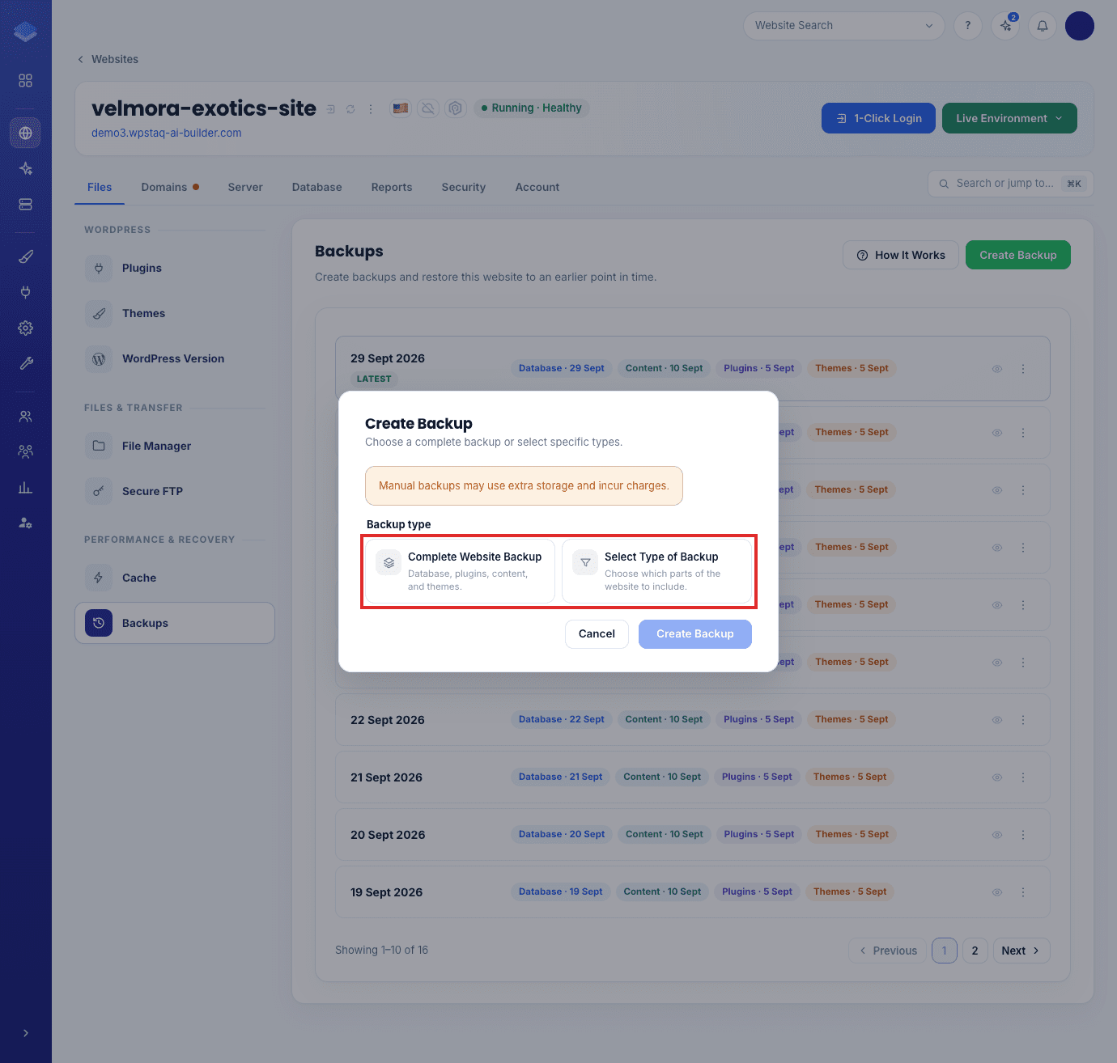
Task: View the 20 Sept 2026 backup eye icon
Action: (997, 835)
